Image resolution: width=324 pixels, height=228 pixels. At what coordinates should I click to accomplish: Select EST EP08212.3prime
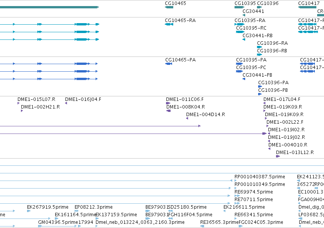coord(94,208)
